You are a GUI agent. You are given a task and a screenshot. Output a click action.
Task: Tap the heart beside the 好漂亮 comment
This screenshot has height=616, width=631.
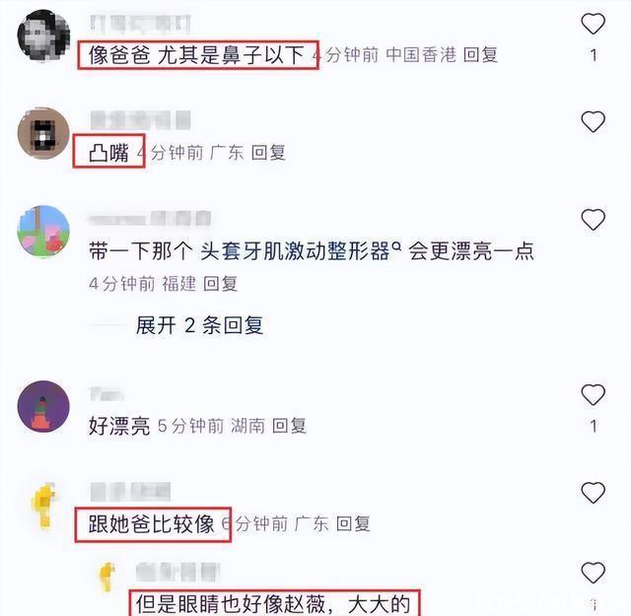pos(593,394)
